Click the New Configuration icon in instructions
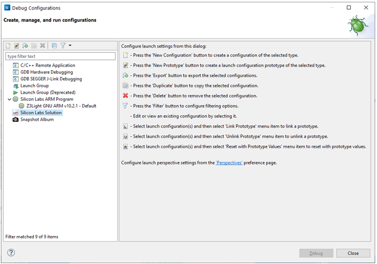This screenshot has height=264, width=377. click(125, 56)
